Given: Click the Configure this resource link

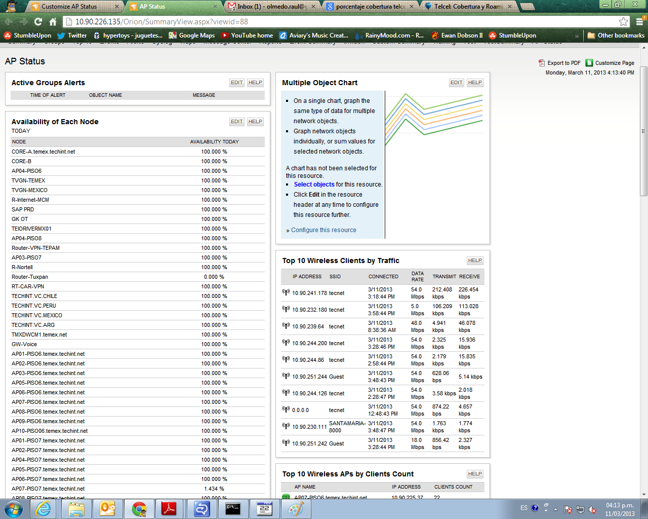Looking at the screenshot, I should [323, 230].
